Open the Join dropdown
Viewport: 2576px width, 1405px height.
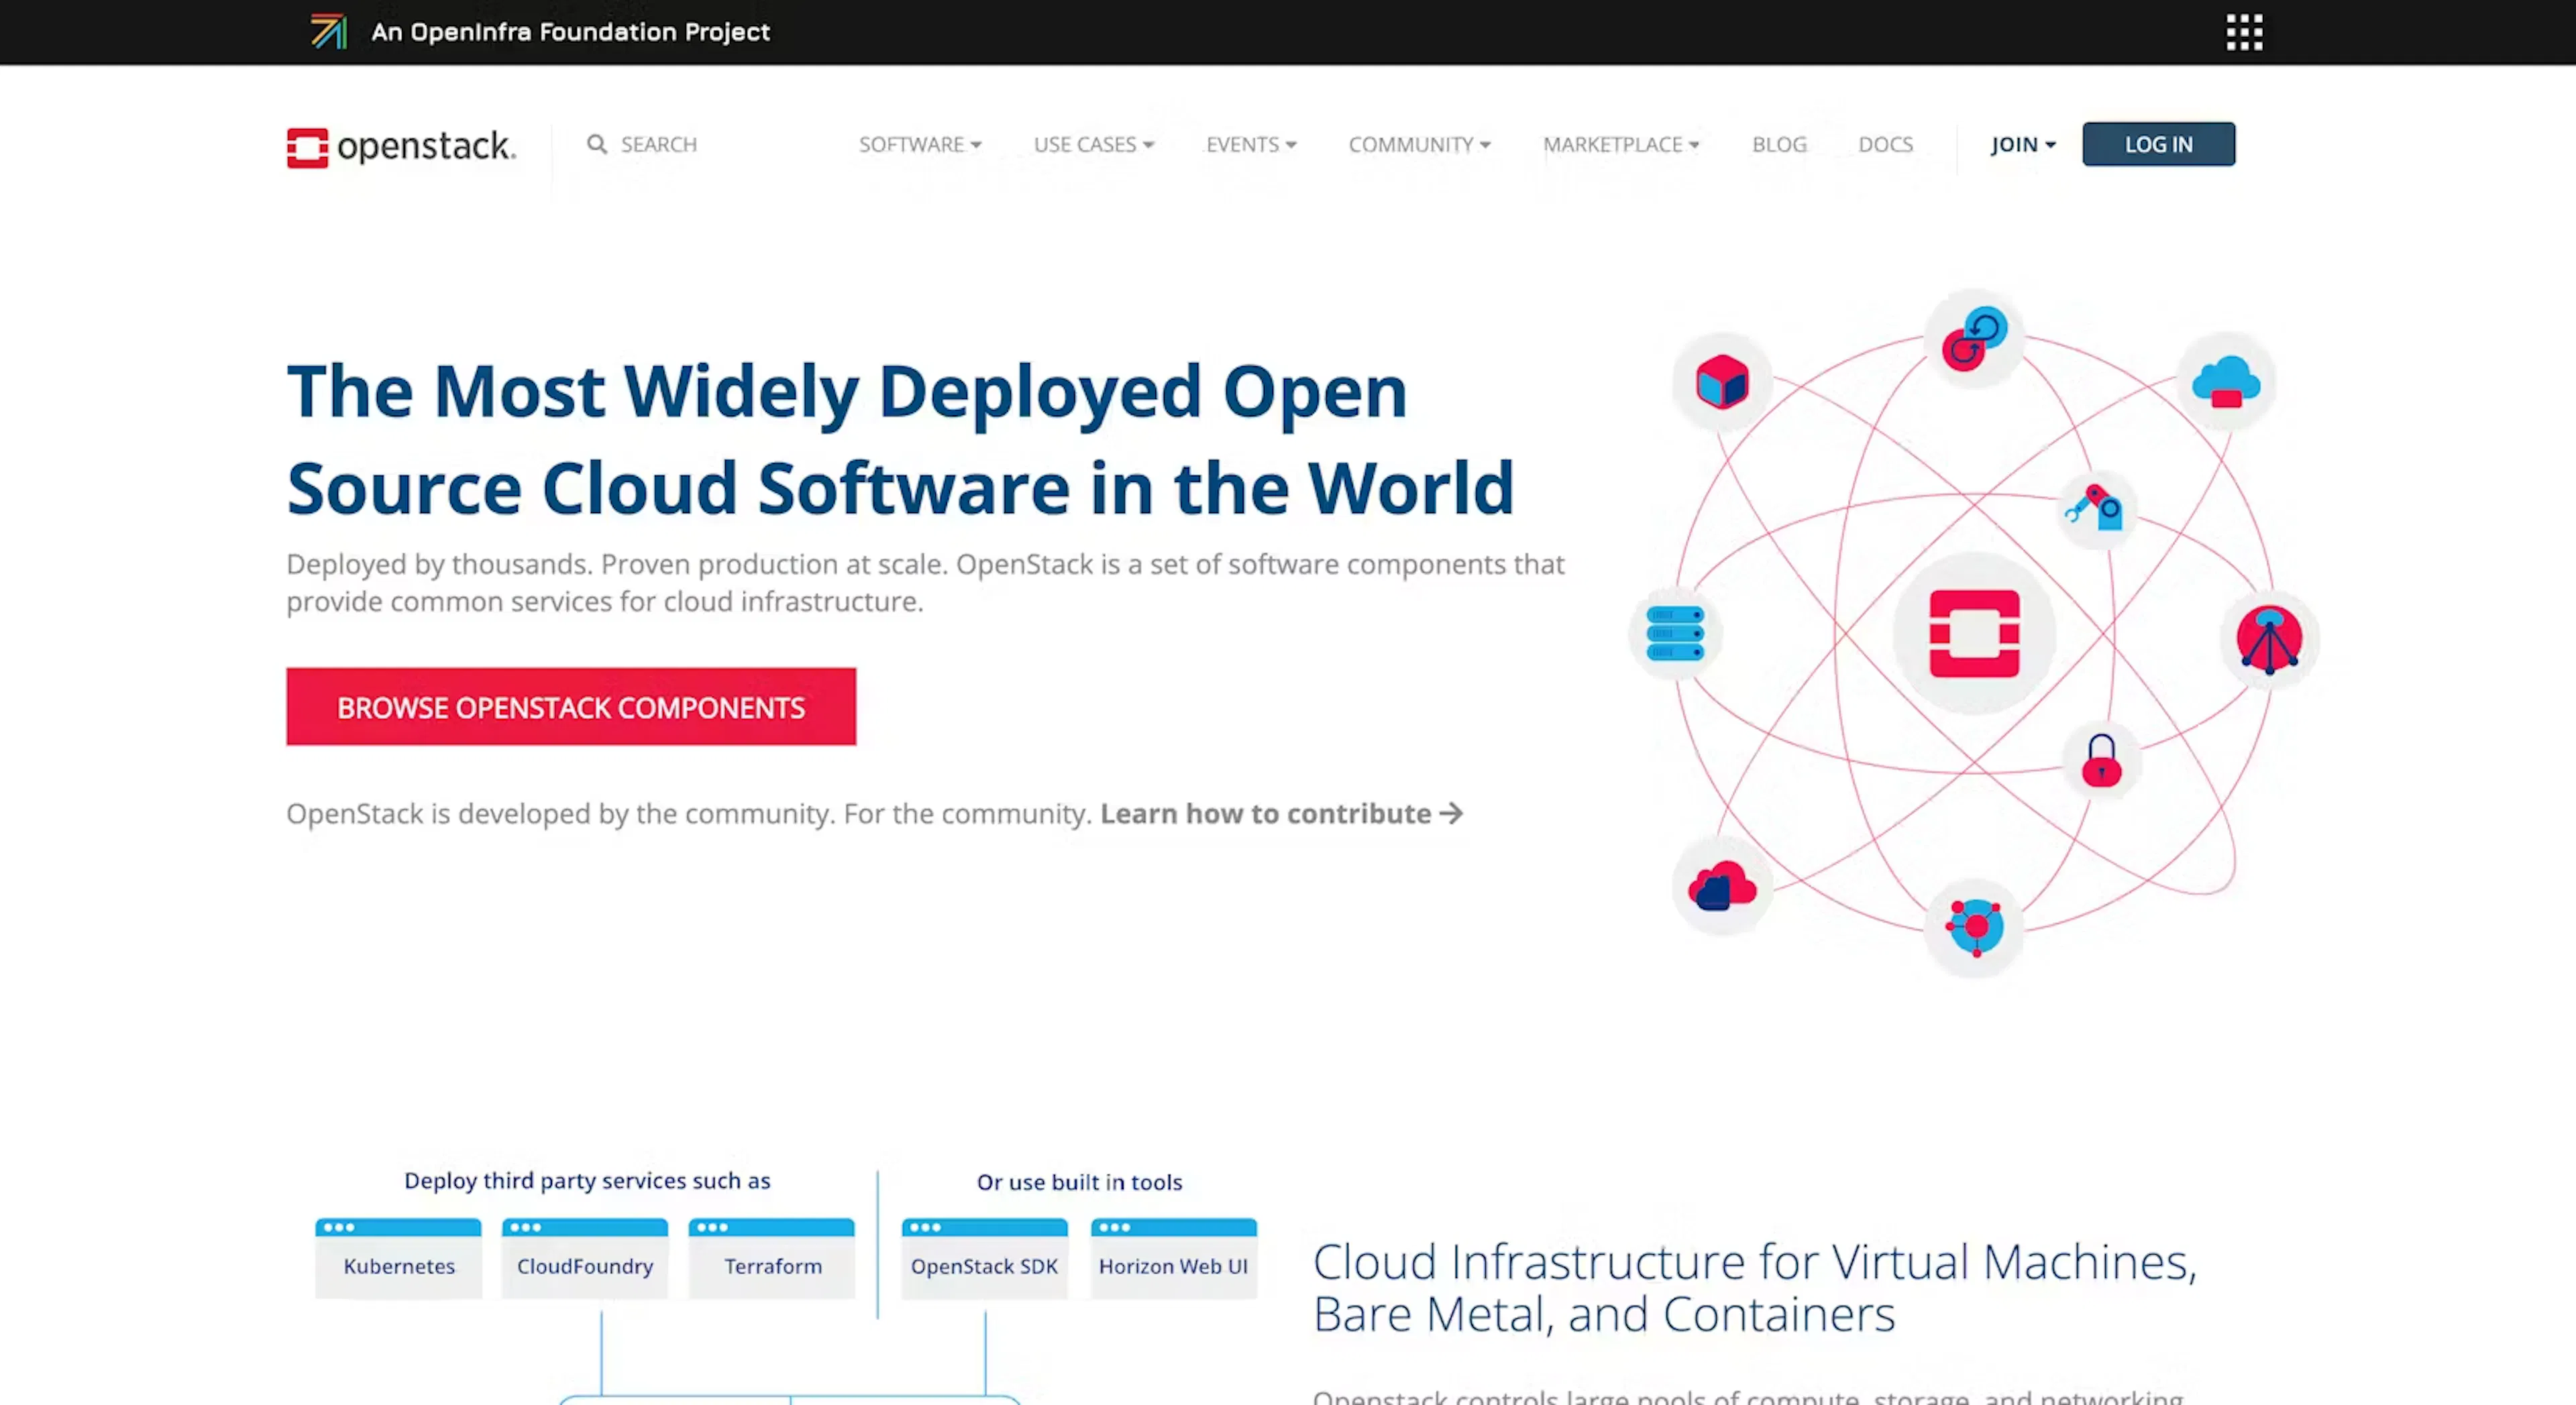click(x=2022, y=144)
